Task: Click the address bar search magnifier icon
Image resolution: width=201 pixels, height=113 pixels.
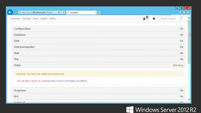Action: coord(59,12)
